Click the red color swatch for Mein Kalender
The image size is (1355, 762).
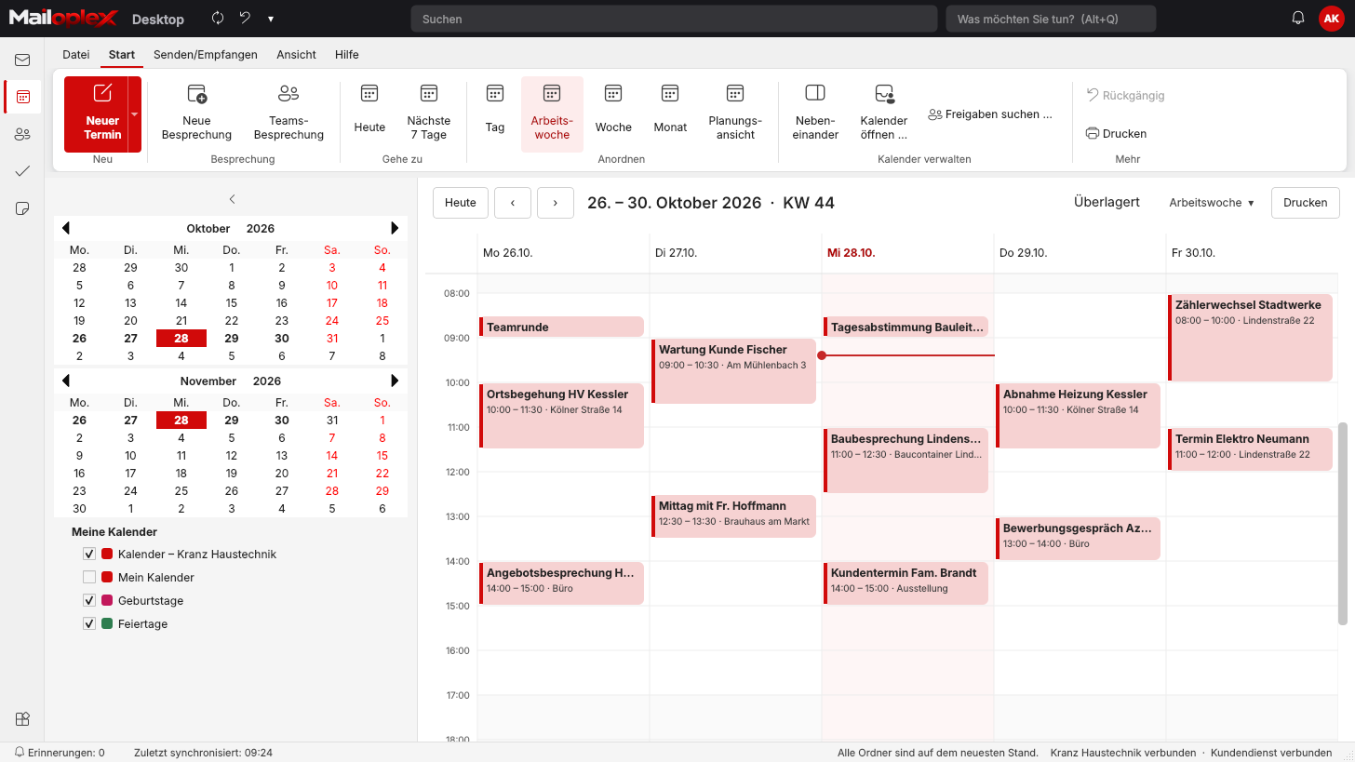click(107, 578)
